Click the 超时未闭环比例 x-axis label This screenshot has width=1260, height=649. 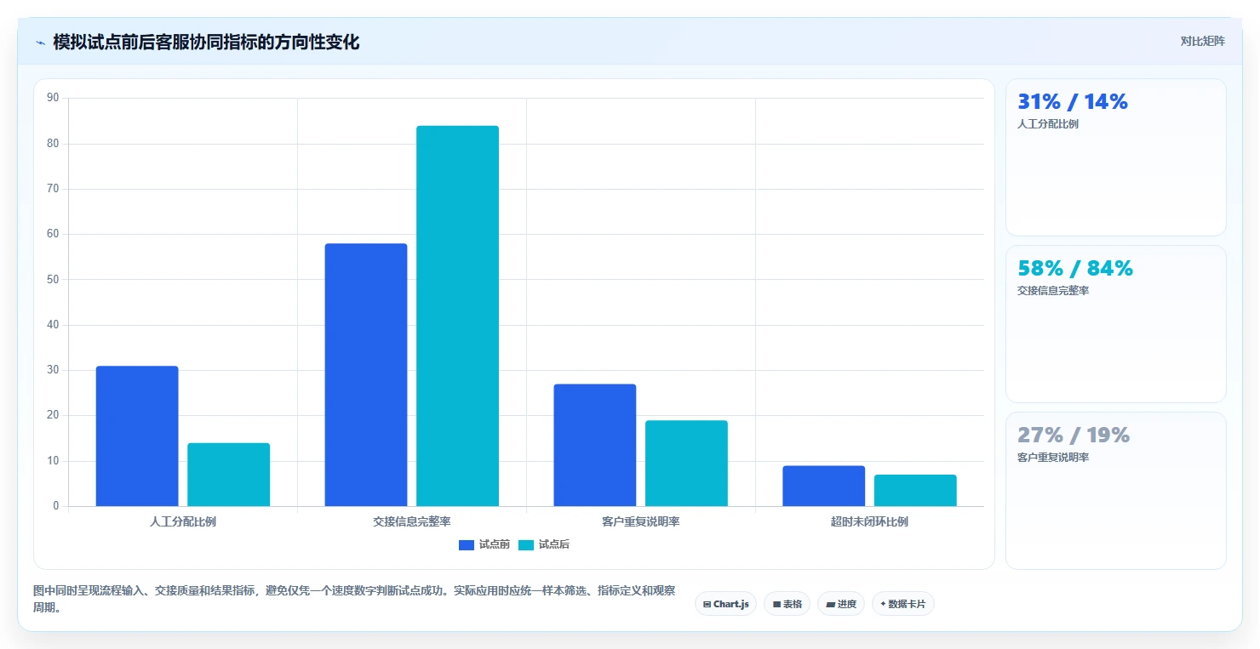[870, 521]
